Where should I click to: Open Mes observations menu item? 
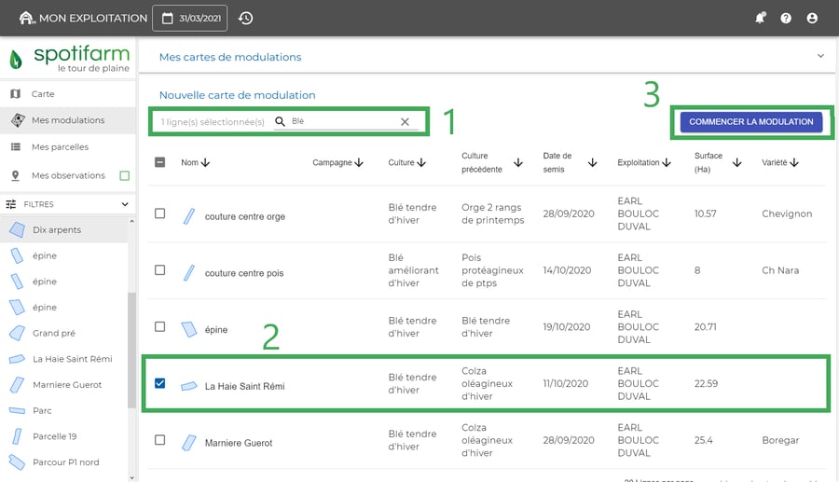pyautogui.click(x=67, y=175)
